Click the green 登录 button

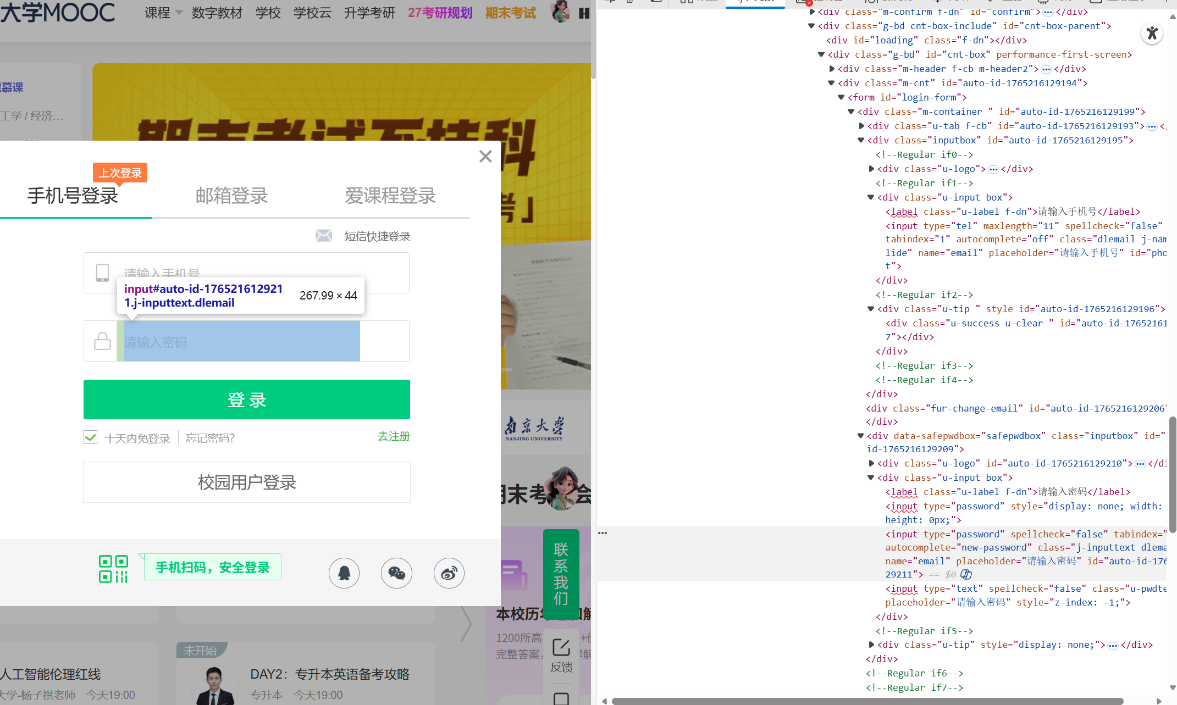tap(247, 399)
